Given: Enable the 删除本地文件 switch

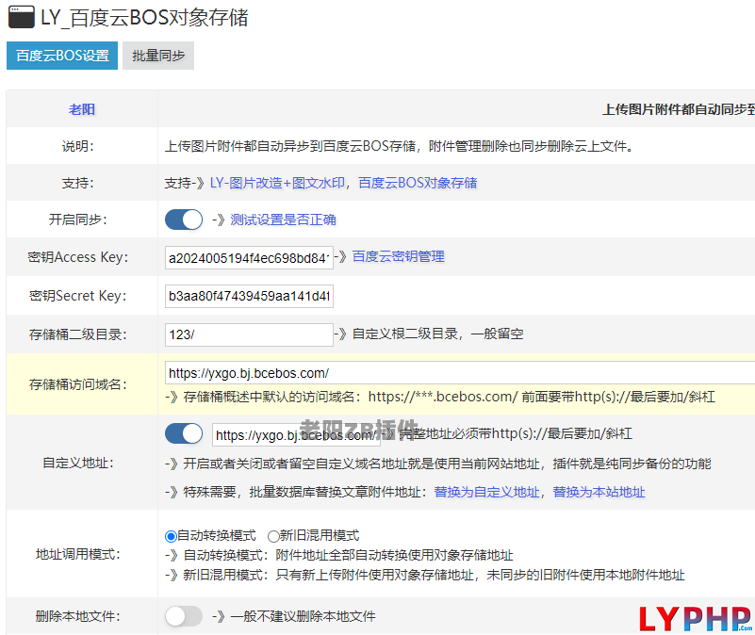Looking at the screenshot, I should coord(184,616).
